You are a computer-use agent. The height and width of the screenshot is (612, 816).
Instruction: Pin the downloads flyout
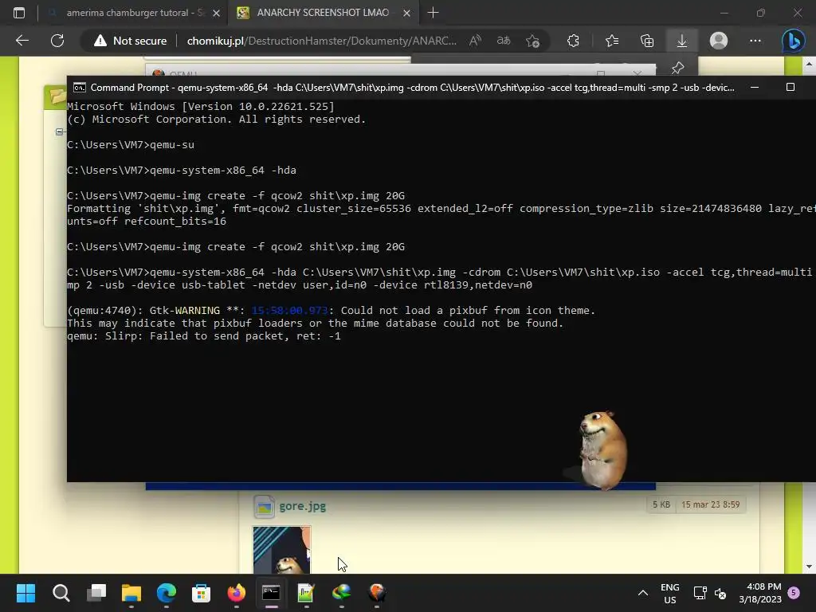[x=677, y=68]
